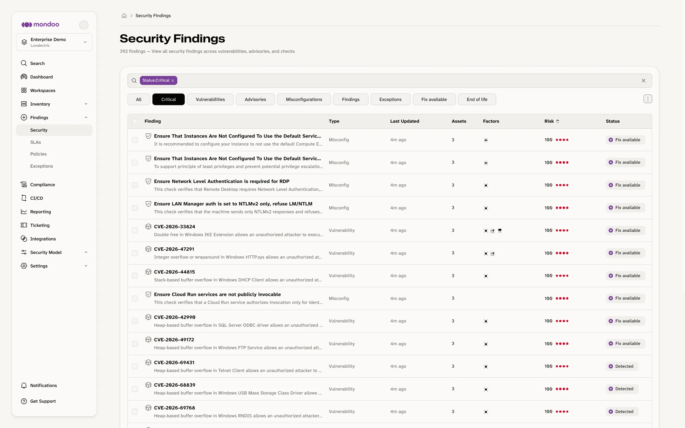Check the LAN Manager NTLMv2 row
This screenshot has width=685, height=428.
135,208
